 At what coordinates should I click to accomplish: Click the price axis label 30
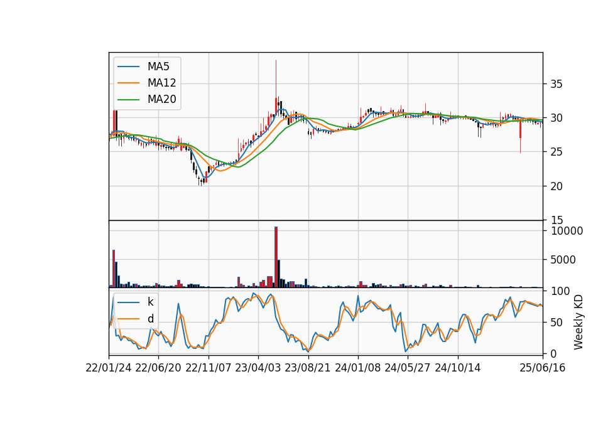click(x=556, y=118)
